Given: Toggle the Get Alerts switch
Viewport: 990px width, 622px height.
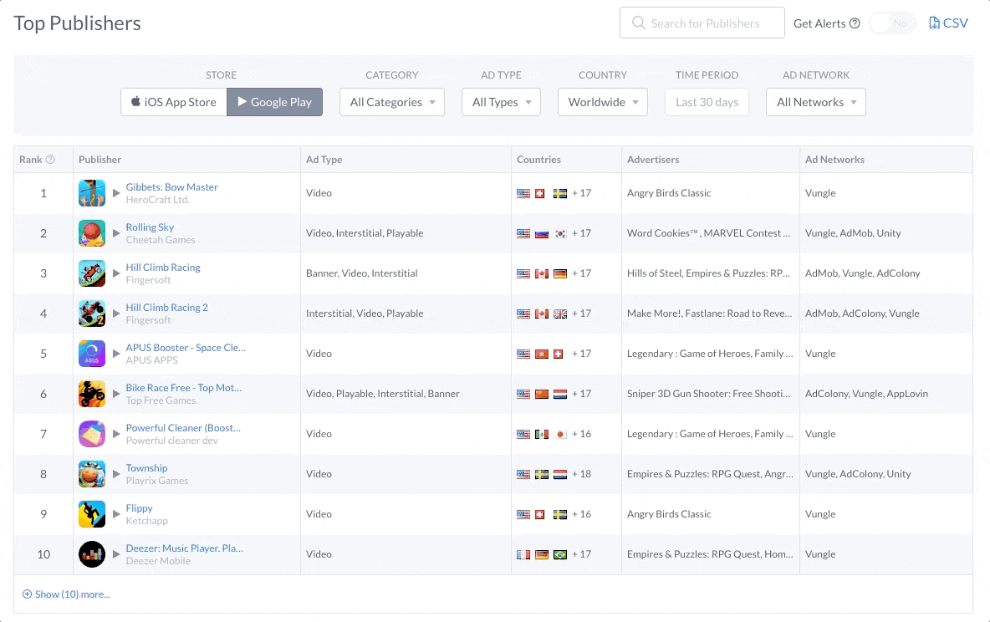Looking at the screenshot, I should [x=892, y=23].
